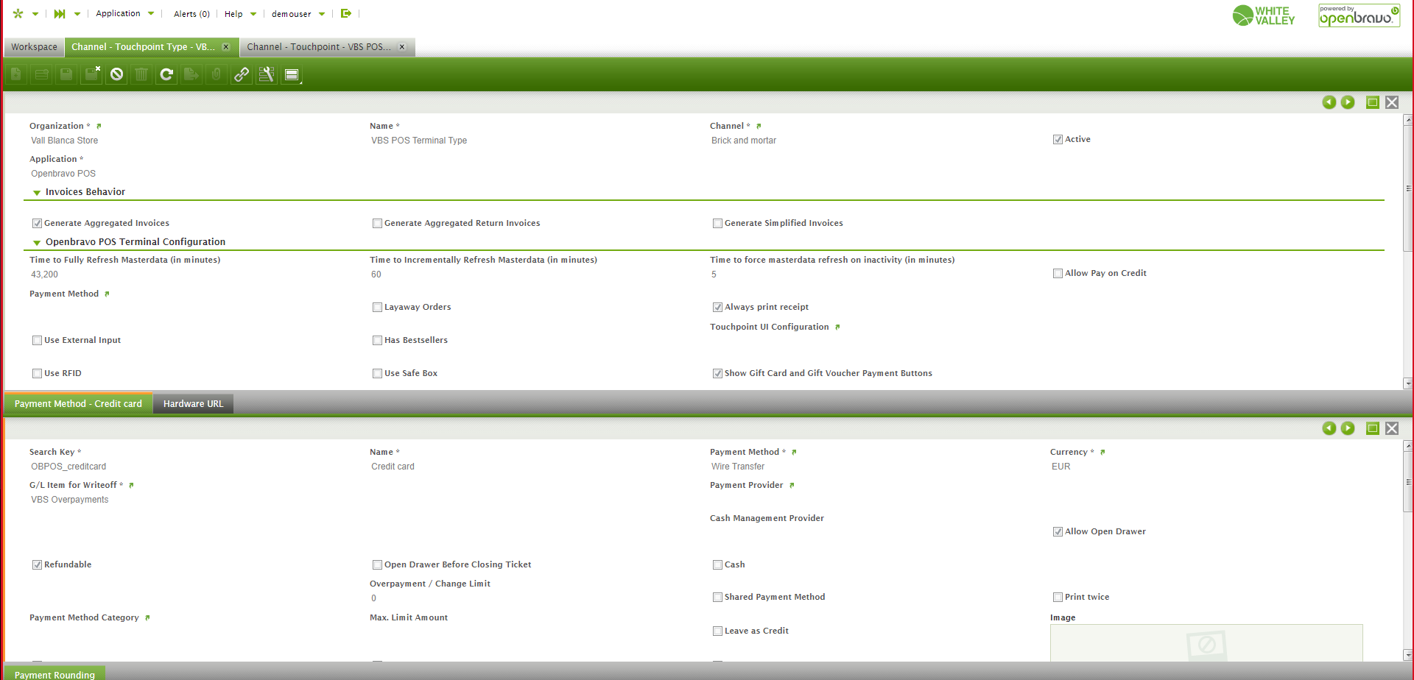Image resolution: width=1414 pixels, height=680 pixels.
Task: Check the Use RFID box
Action: (x=37, y=373)
